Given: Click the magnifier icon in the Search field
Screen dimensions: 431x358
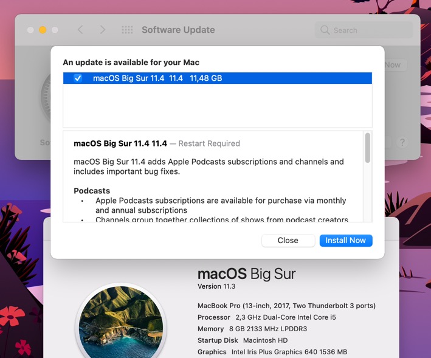Looking at the screenshot, I should [x=325, y=30].
